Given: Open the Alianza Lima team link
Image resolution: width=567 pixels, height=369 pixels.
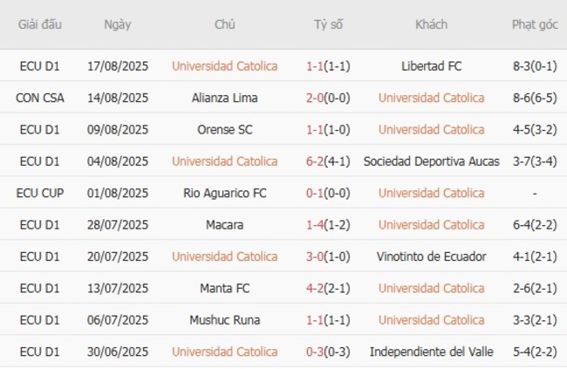Looking at the screenshot, I should (224, 98).
